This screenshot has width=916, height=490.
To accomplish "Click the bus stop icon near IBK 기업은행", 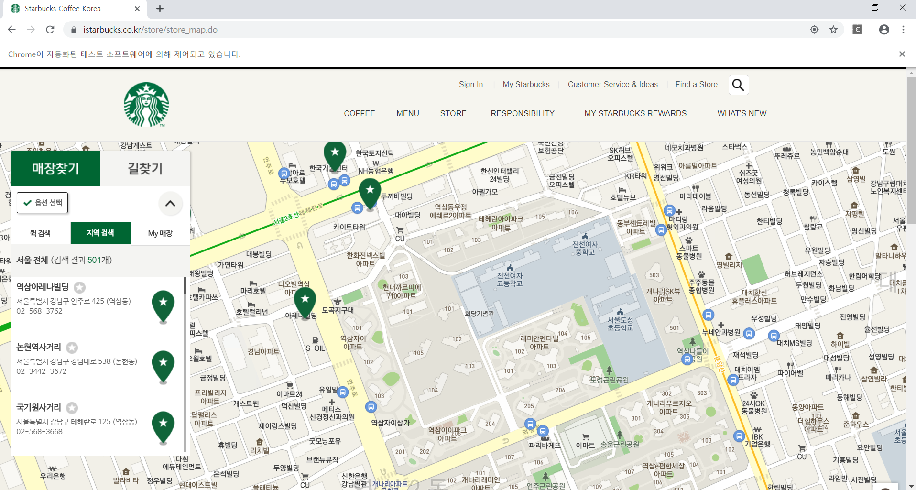I will [739, 436].
